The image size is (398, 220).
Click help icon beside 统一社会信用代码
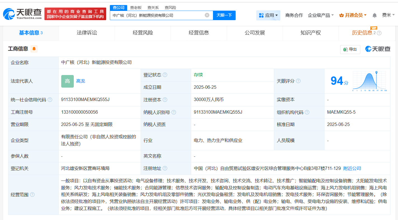pos(50,100)
